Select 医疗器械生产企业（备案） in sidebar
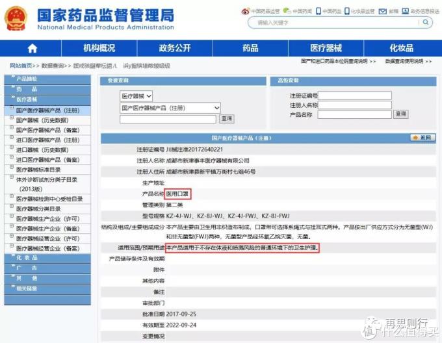This screenshot has height=343, width=442. pyautogui.click(x=47, y=229)
